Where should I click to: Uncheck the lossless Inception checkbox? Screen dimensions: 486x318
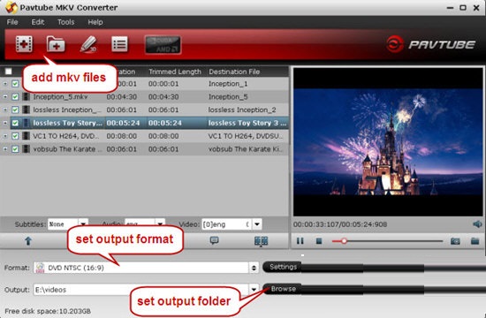[x=15, y=110]
